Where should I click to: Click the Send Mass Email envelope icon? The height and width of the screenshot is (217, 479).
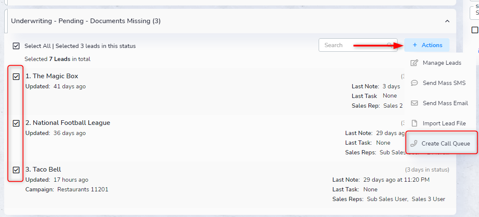(414, 103)
